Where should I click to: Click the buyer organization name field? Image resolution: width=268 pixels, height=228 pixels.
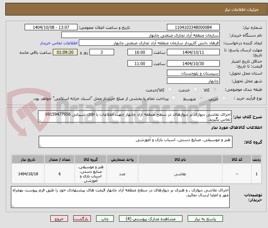[x=140, y=35]
